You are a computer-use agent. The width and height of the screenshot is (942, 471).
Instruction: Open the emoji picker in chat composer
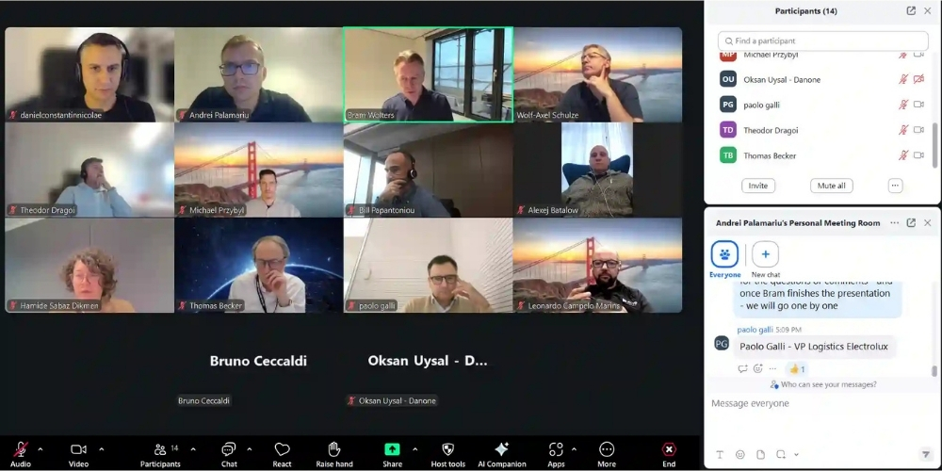[x=739, y=455]
